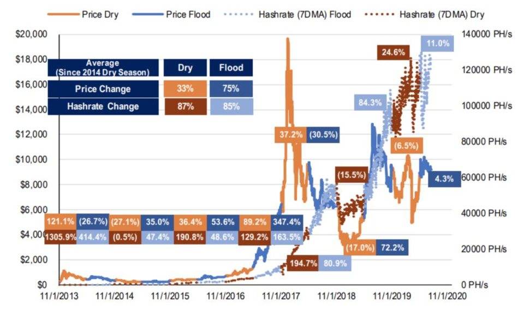Click the Price Flood legend entry
The image size is (524, 311).
(x=171, y=14)
